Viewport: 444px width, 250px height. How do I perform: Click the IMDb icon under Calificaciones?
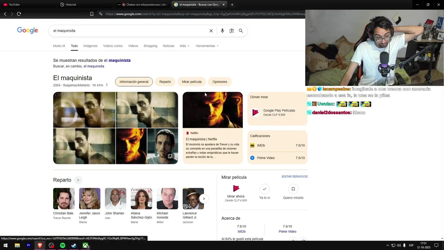(x=252, y=145)
